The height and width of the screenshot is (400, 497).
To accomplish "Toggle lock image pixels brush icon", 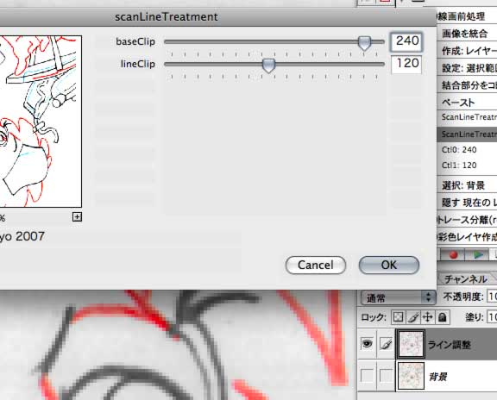I will (413, 317).
